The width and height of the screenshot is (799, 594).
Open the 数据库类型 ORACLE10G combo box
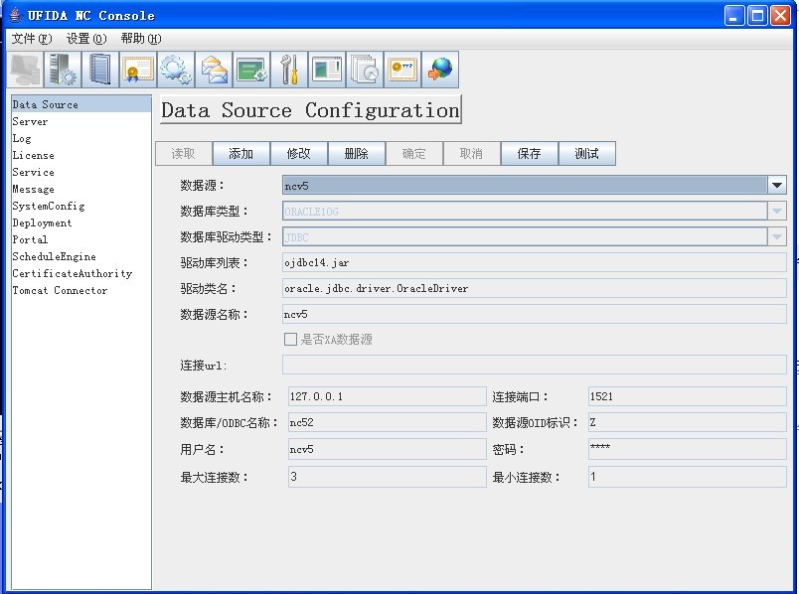pos(534,211)
